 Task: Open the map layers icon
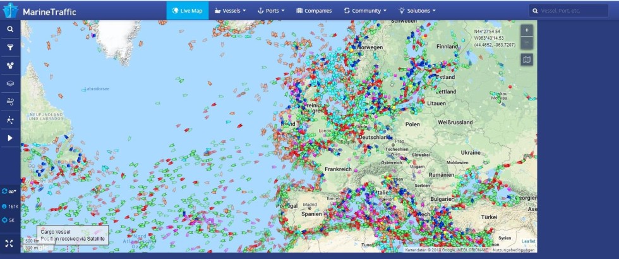[10, 83]
